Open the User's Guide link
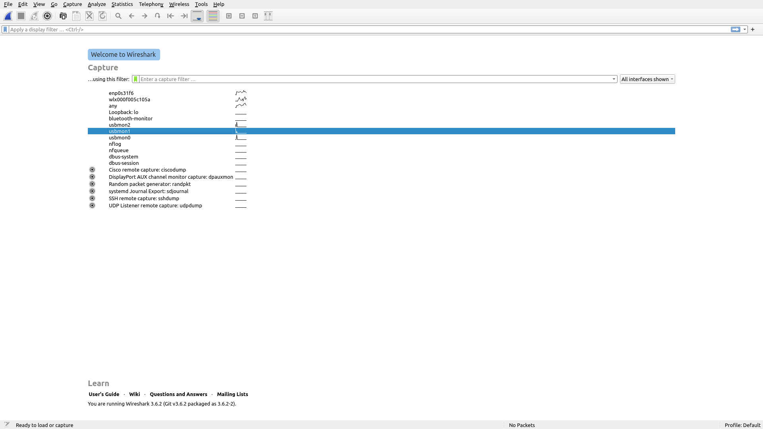Screen dimensions: 763x429 point(104,394)
